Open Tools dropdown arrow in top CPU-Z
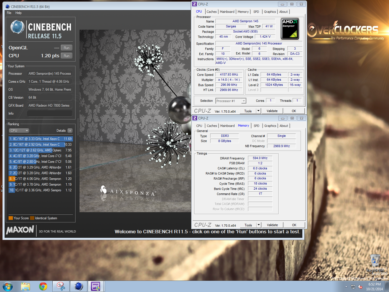Viewport: 389px width, 292px height. point(258,111)
